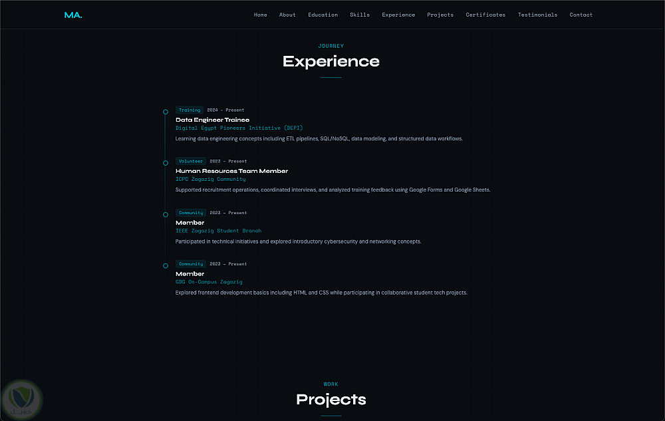Click the Volunteer tag badge

click(191, 161)
